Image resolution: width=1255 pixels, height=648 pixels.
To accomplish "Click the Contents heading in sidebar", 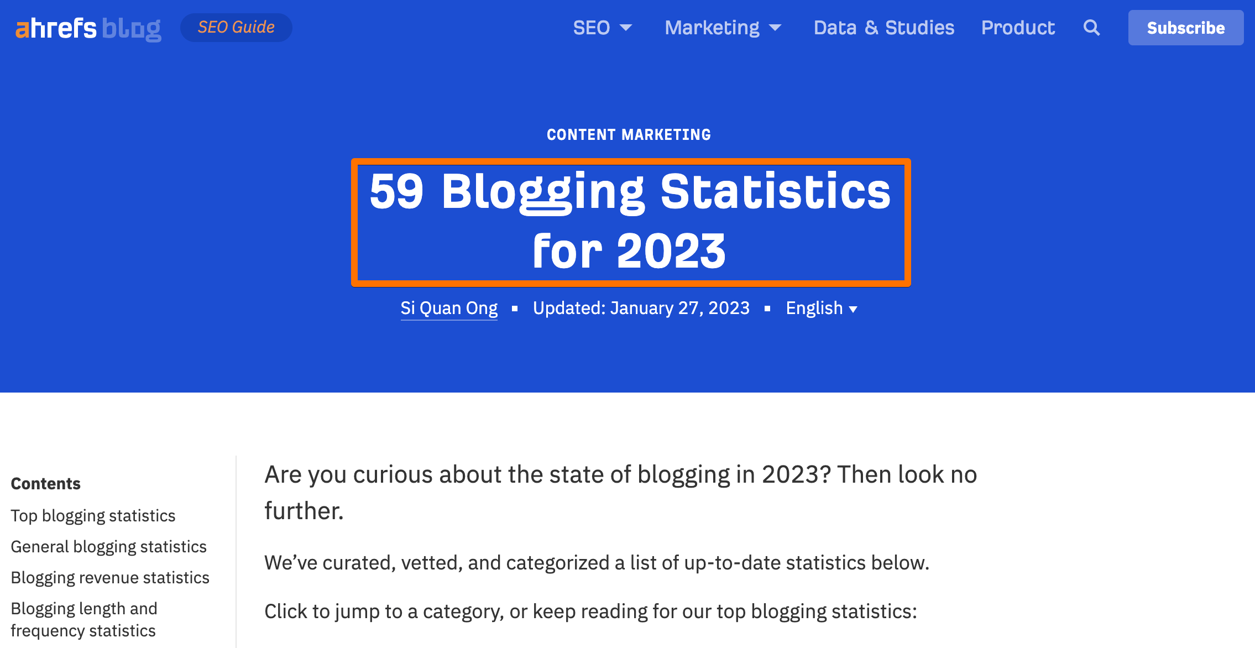I will click(45, 483).
